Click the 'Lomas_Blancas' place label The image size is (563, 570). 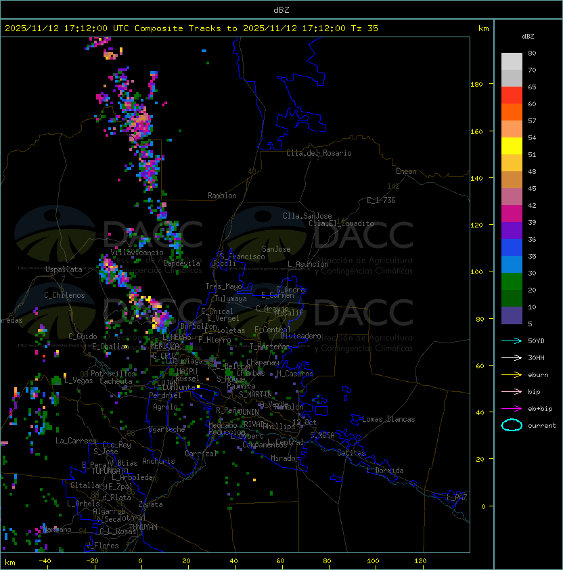point(388,419)
